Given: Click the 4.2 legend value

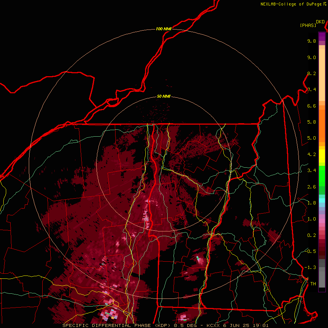Looking at the screenshot, I should (x=312, y=155).
